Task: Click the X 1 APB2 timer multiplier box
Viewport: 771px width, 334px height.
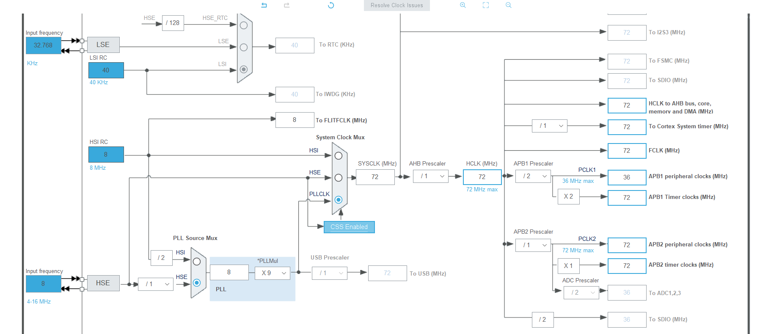Action: pos(568,266)
